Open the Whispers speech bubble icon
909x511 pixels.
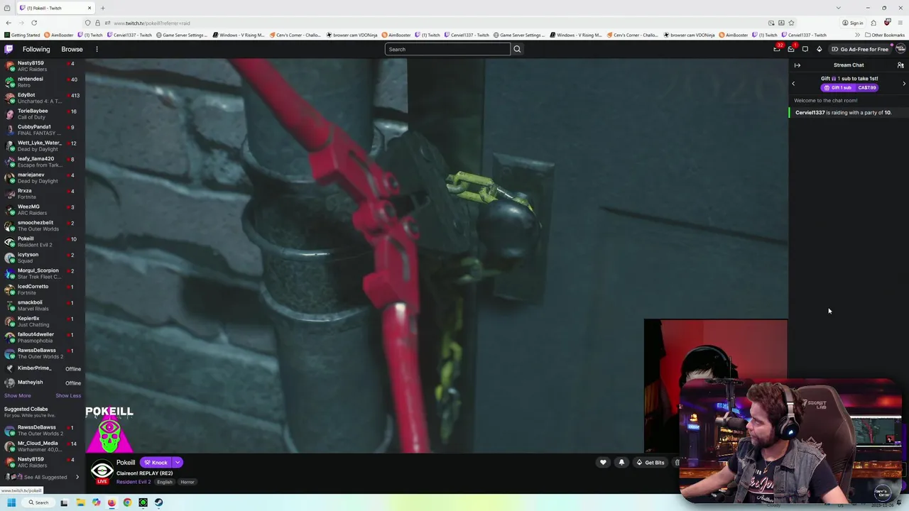pos(805,49)
